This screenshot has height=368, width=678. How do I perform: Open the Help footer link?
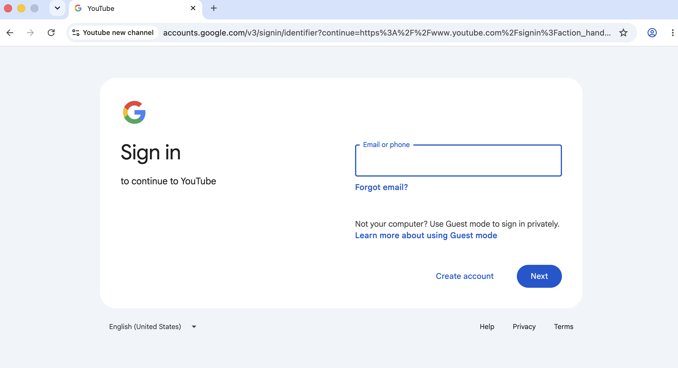(x=487, y=327)
